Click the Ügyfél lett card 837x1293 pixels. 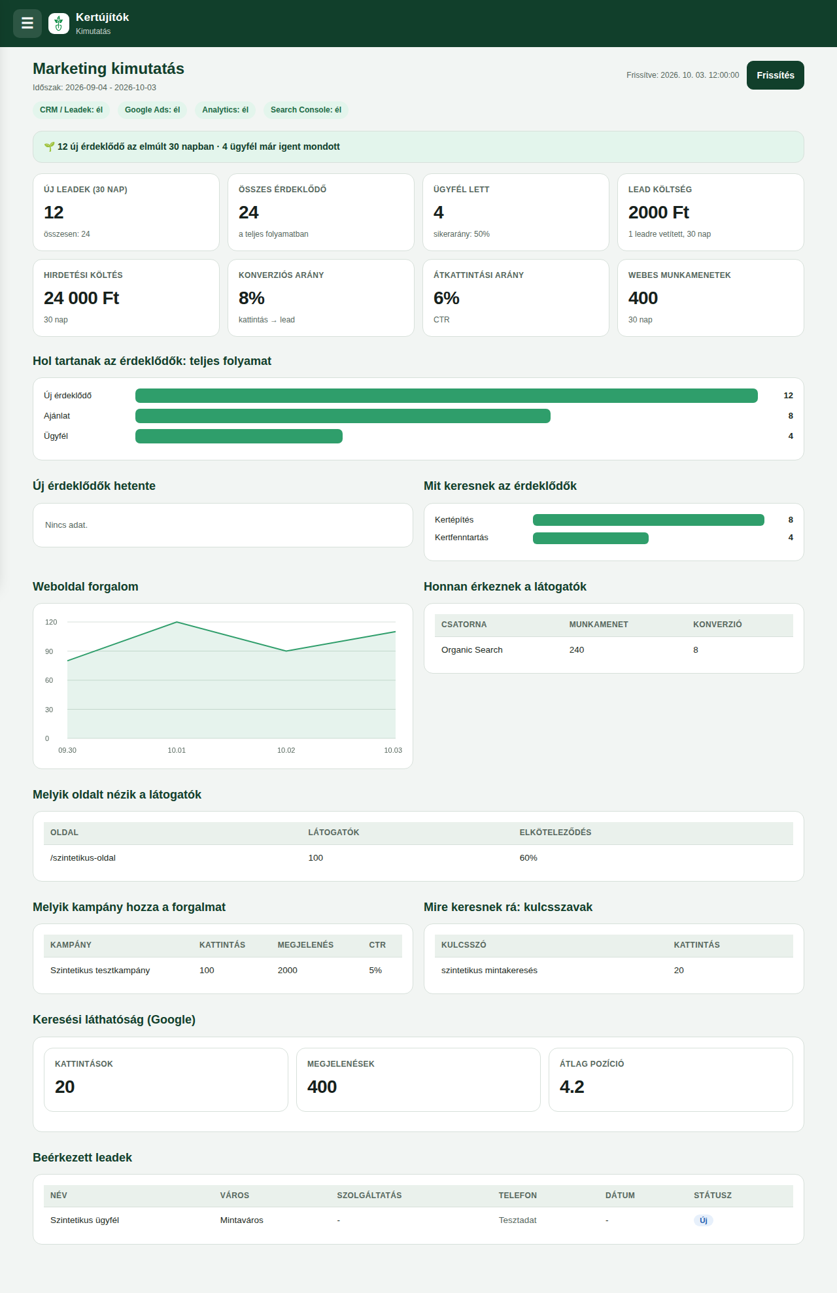pyautogui.click(x=516, y=212)
